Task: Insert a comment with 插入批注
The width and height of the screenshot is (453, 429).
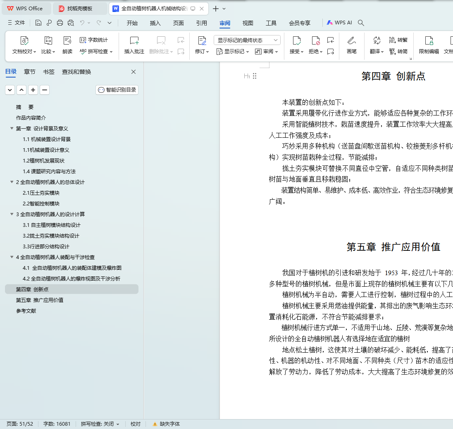Action: (134, 45)
